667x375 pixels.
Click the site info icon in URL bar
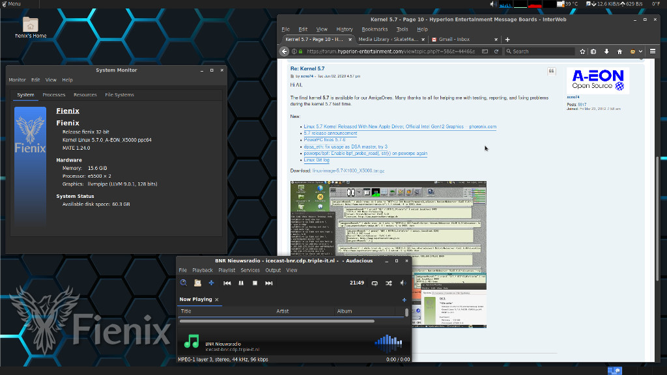click(294, 51)
